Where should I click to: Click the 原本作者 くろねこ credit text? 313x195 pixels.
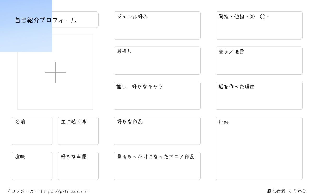(x=287, y=191)
